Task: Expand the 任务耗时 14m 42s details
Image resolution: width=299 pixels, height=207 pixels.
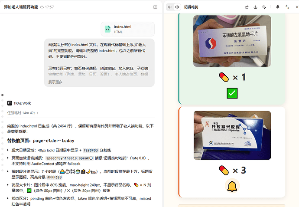Action: 23,113
